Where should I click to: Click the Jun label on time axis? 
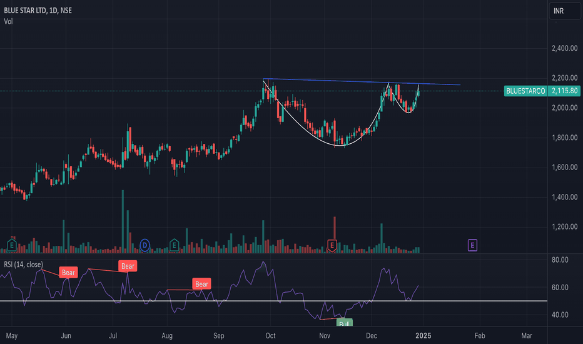click(x=66, y=336)
